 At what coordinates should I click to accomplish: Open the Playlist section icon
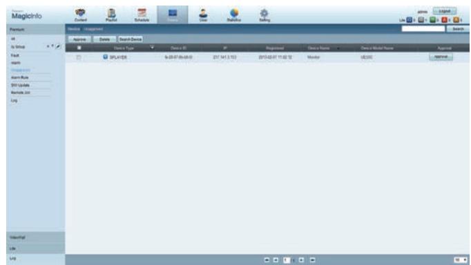click(111, 14)
